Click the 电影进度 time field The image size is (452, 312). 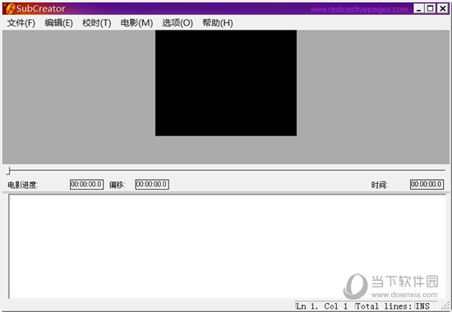point(86,185)
